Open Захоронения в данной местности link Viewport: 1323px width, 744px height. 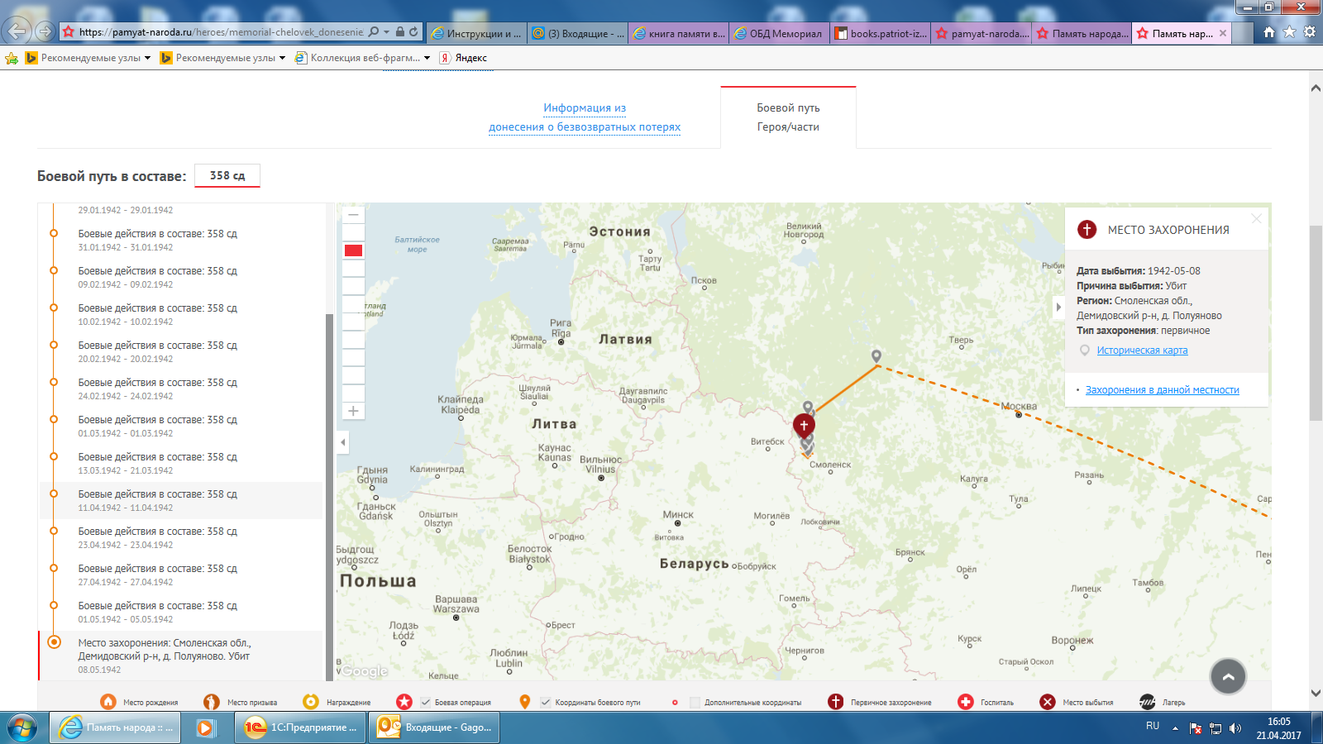click(1162, 390)
